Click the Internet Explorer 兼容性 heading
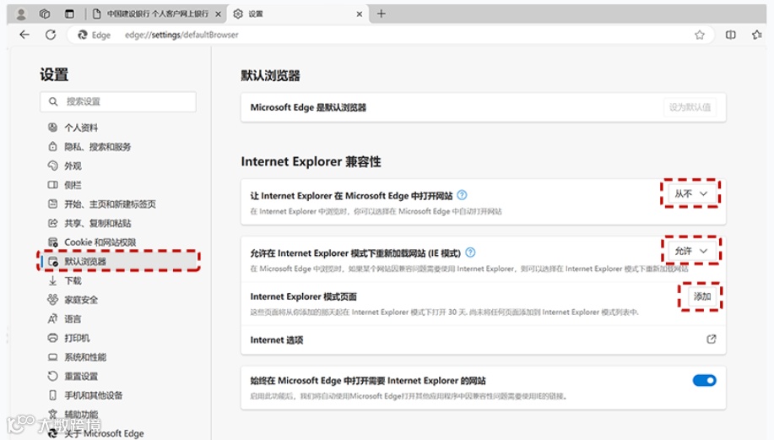 coord(311,161)
